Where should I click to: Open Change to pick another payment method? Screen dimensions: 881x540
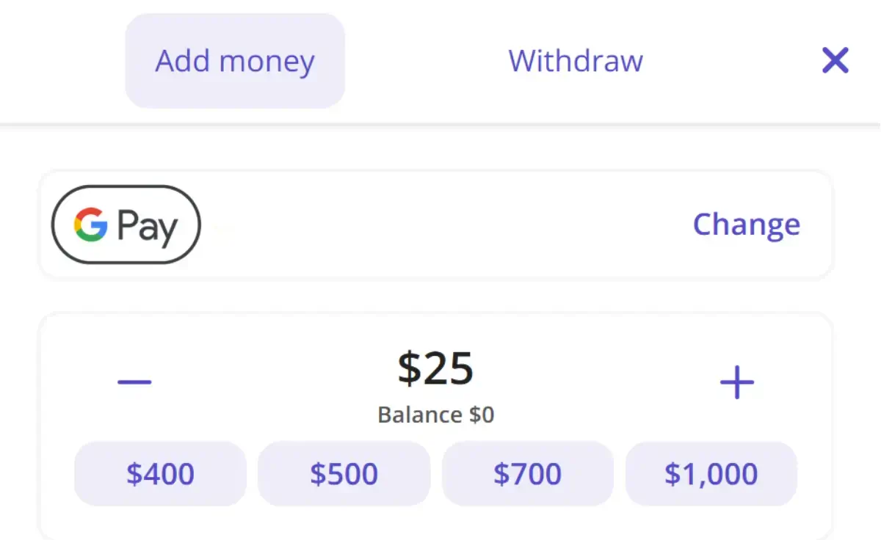tap(746, 225)
